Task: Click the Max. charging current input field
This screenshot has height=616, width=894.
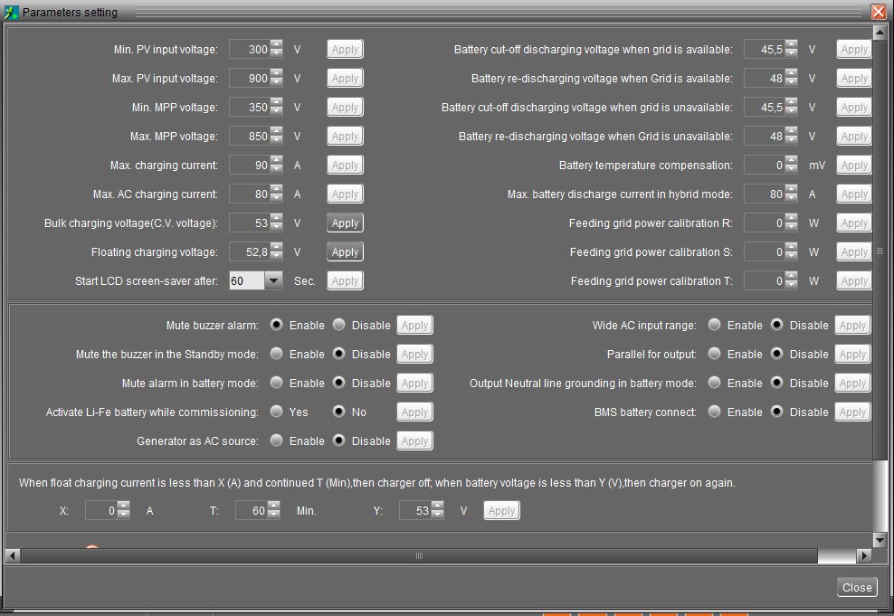Action: (x=250, y=165)
